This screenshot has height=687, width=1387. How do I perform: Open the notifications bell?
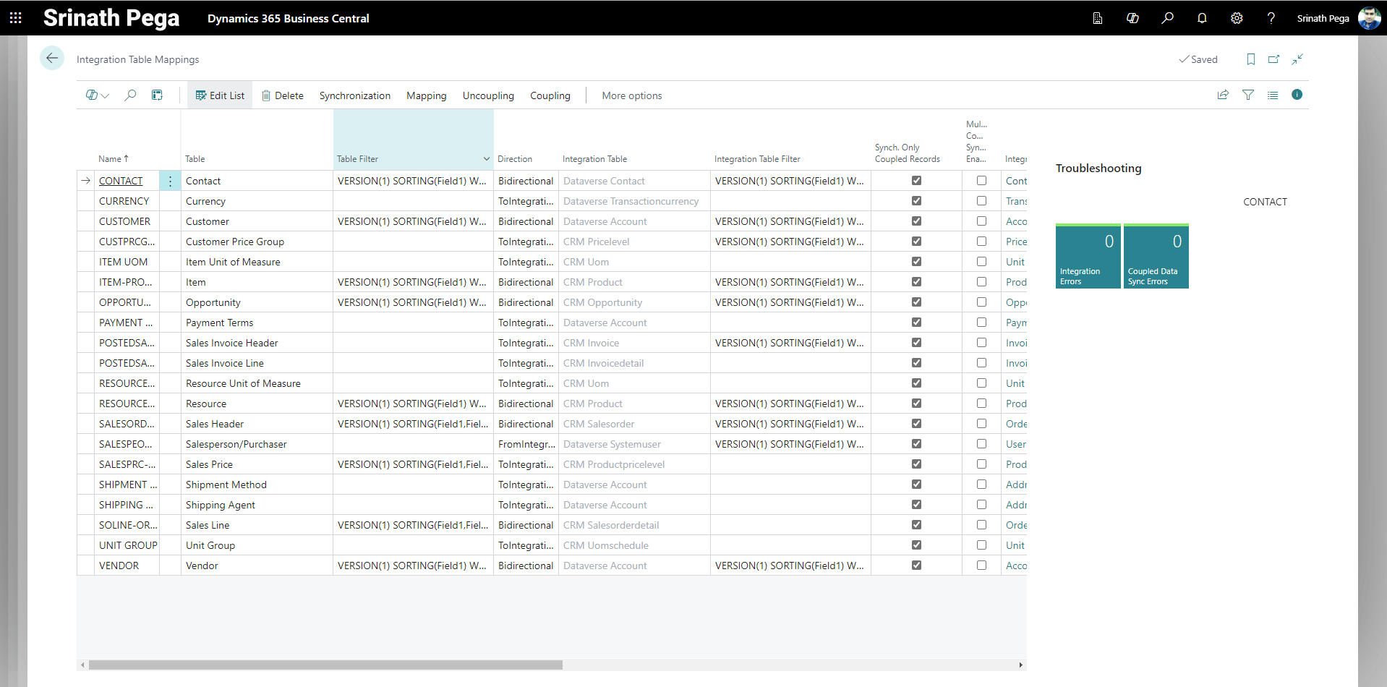1202,18
